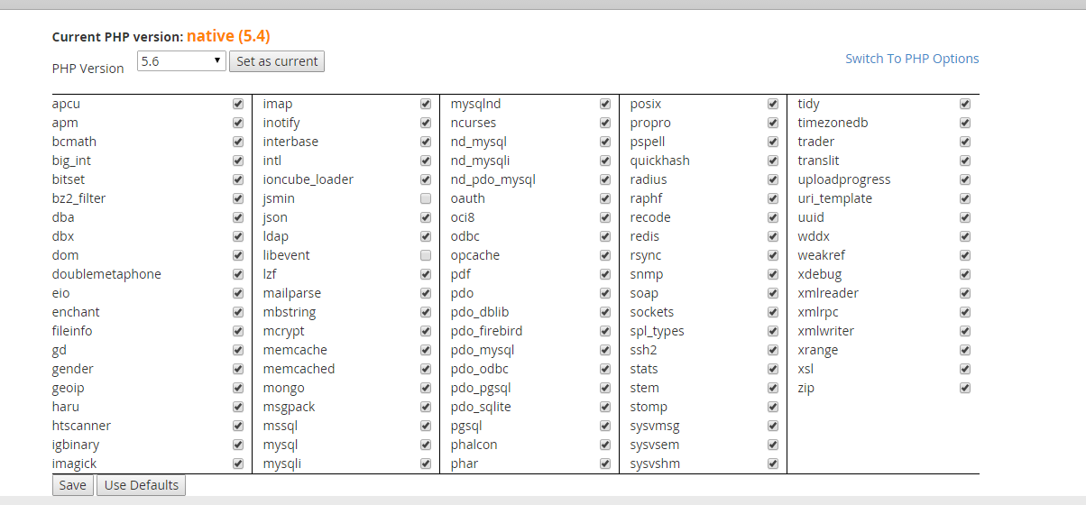This screenshot has height=505, width=1086.
Task: Toggle the igbinary extension checkbox
Action: [238, 445]
